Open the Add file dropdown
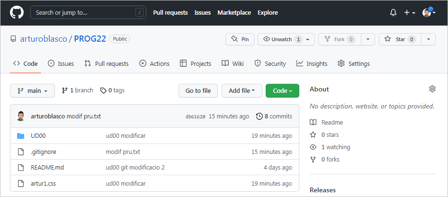 coord(242,91)
